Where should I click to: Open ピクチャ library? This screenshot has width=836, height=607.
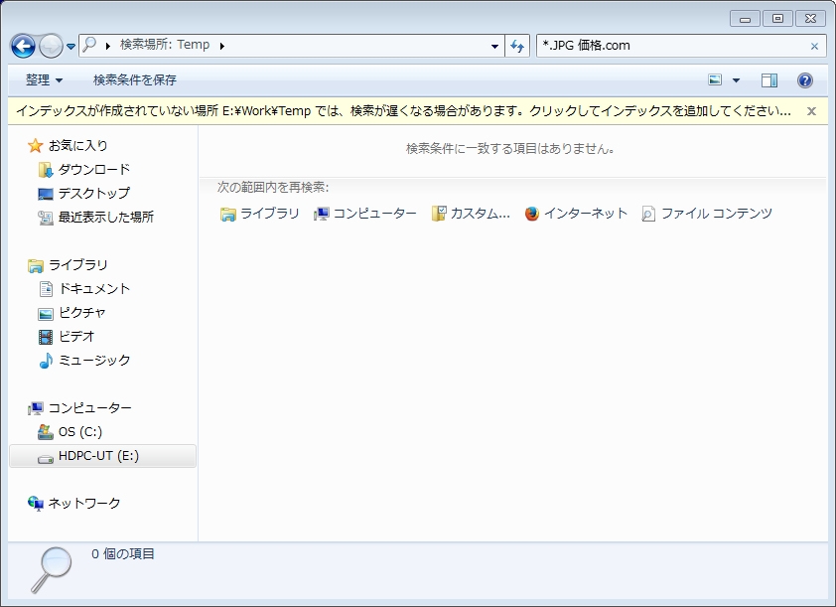pos(81,313)
